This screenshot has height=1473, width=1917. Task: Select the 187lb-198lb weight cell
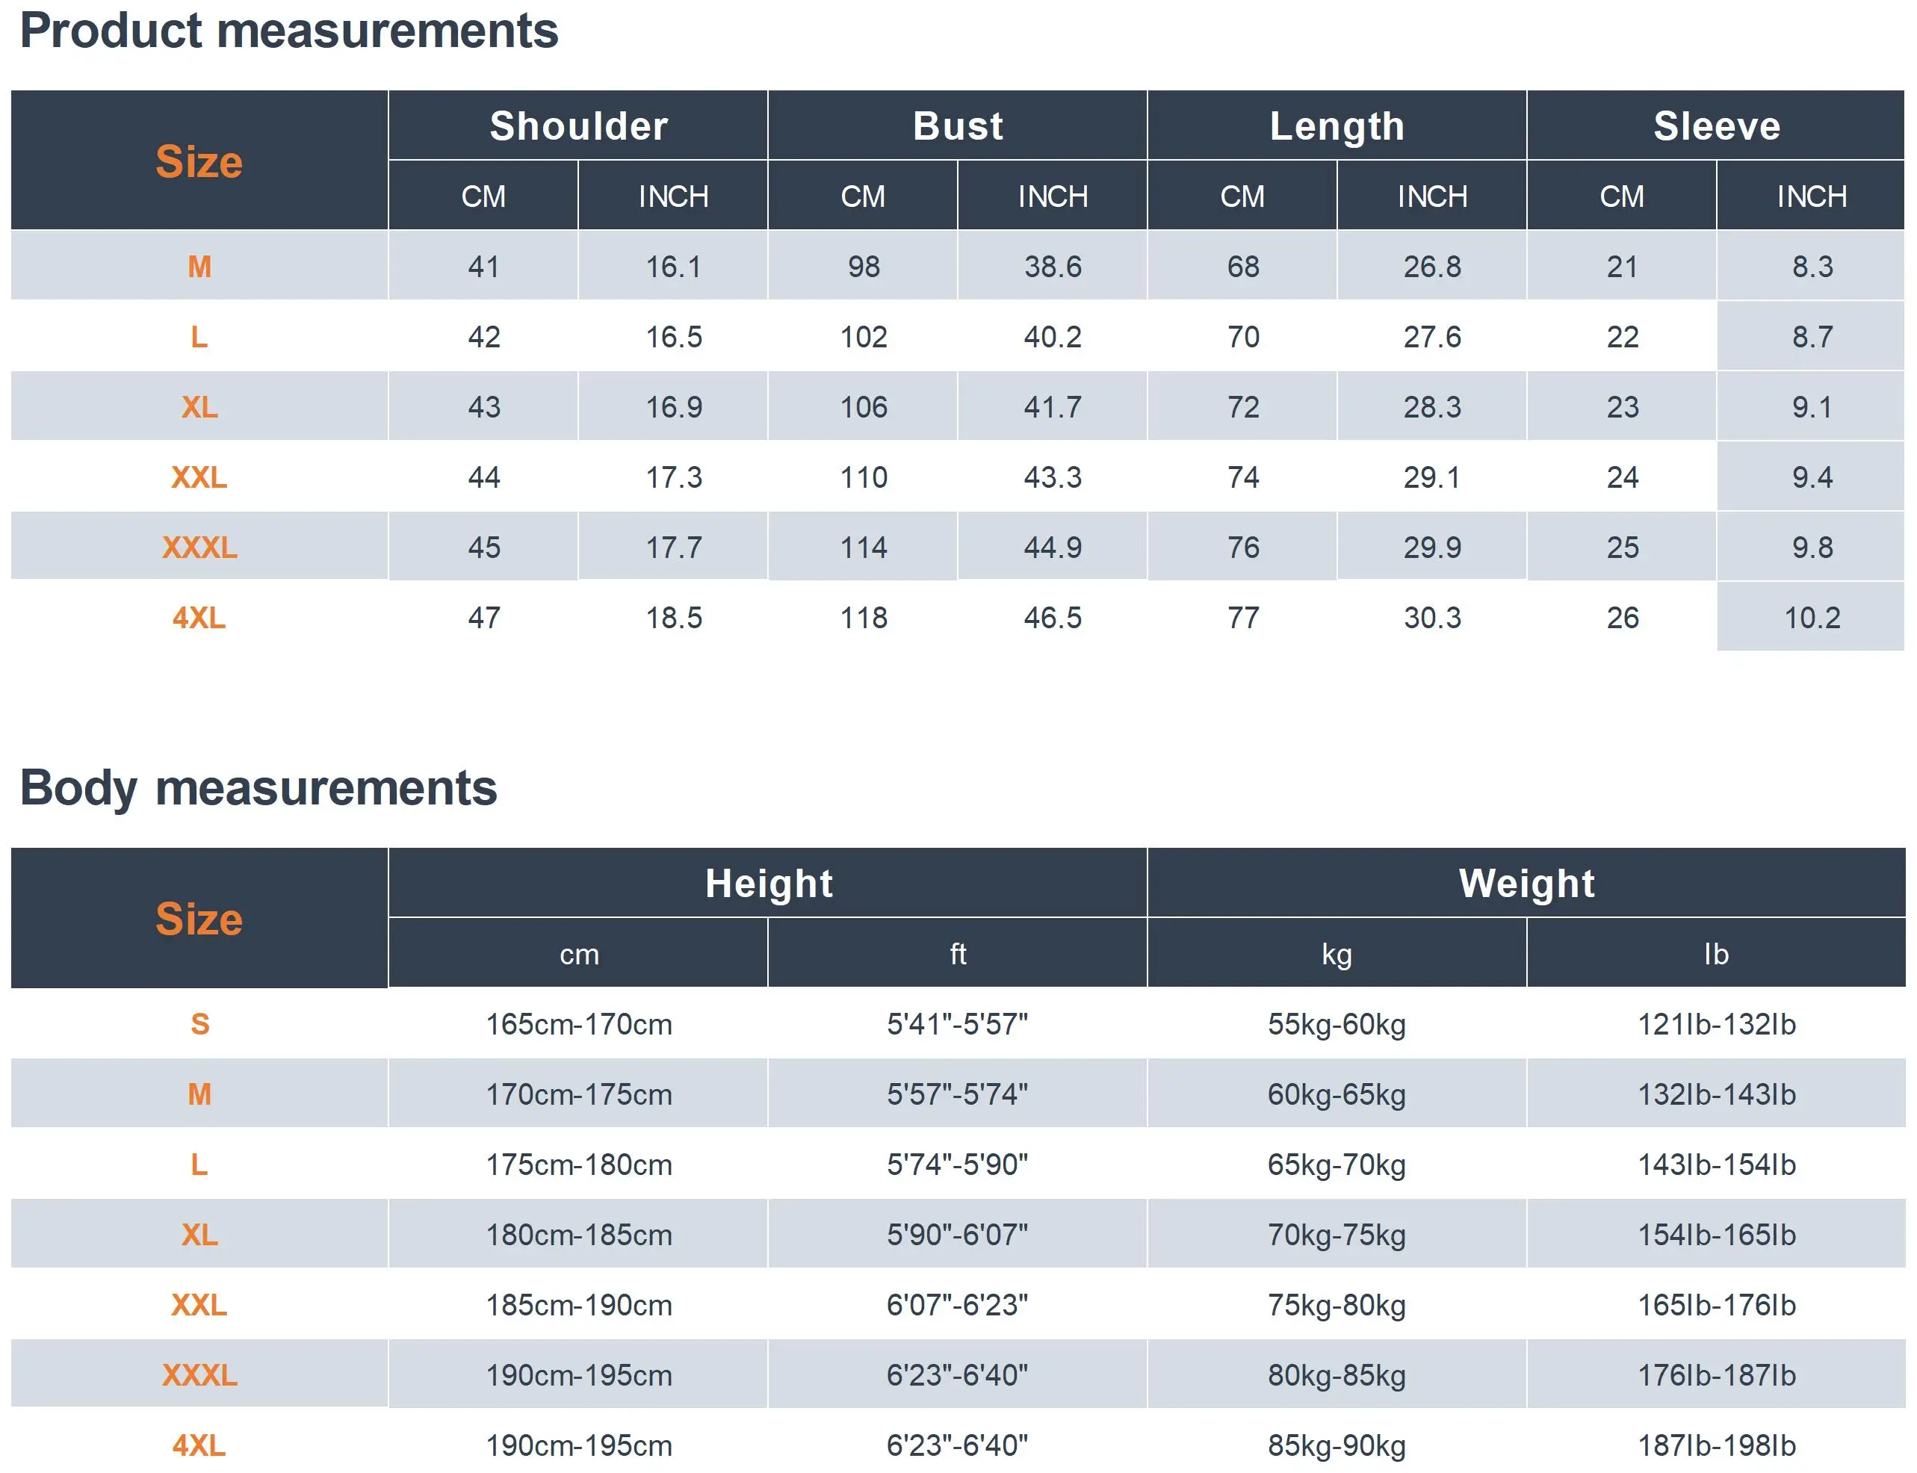tap(1716, 1445)
